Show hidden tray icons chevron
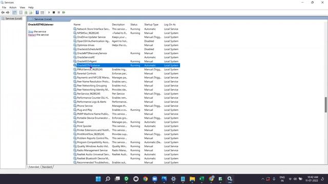The height and width of the screenshot is (184, 328). 263,179
